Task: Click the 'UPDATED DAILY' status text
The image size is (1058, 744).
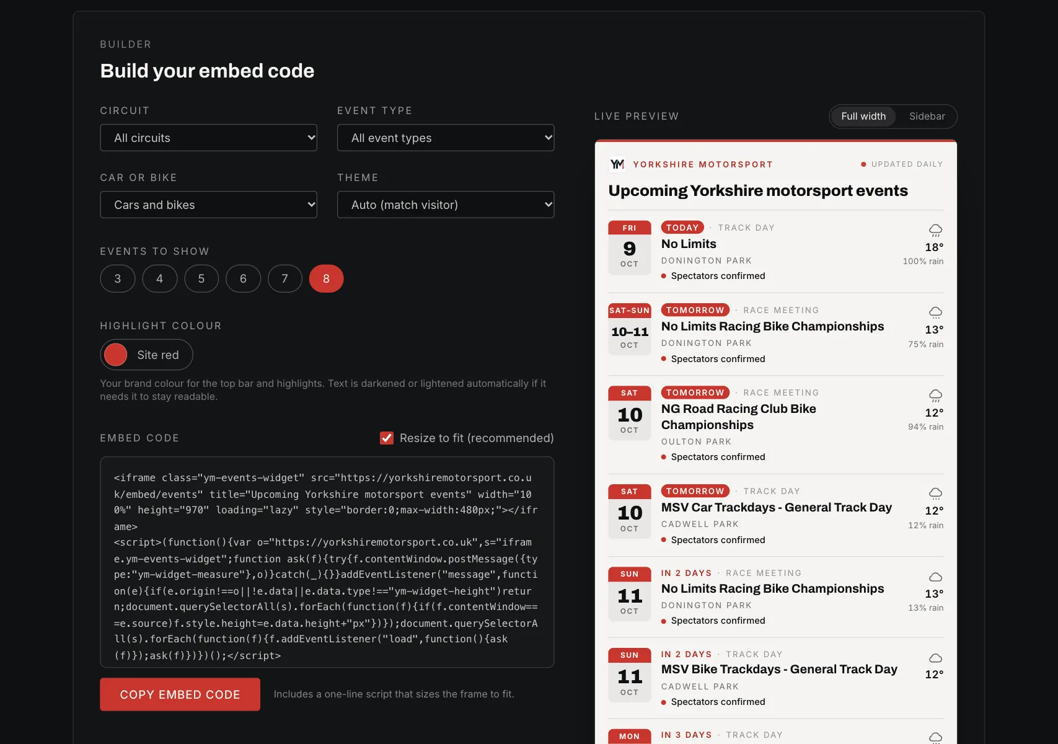Action: [907, 164]
